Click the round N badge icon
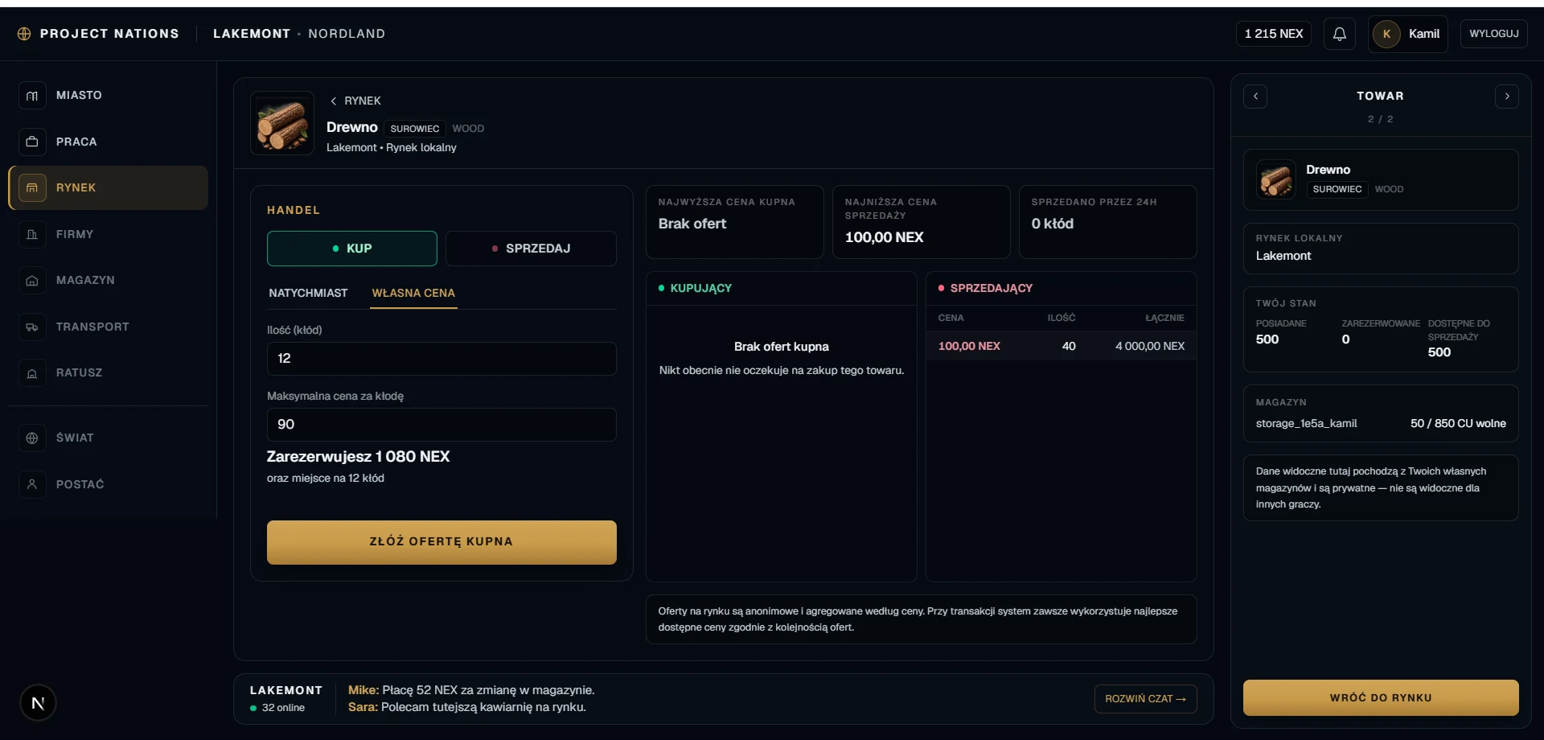The height and width of the screenshot is (740, 1544). pyautogui.click(x=38, y=703)
